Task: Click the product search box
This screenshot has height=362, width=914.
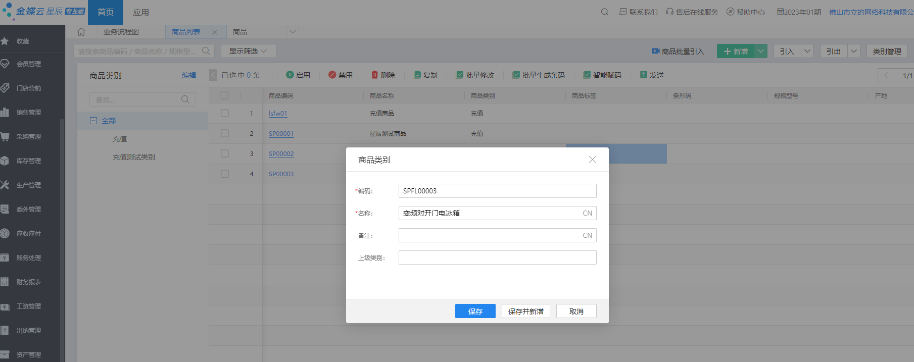Action: point(144,51)
